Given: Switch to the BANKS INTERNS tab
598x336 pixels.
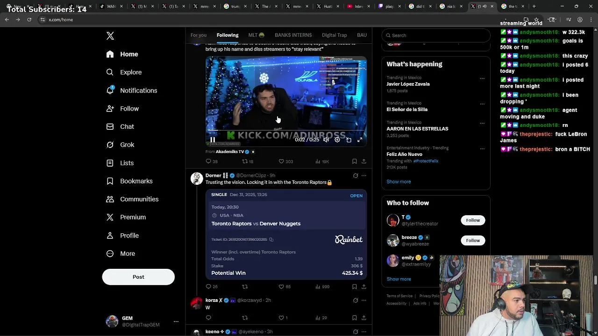Looking at the screenshot, I should coord(293,35).
